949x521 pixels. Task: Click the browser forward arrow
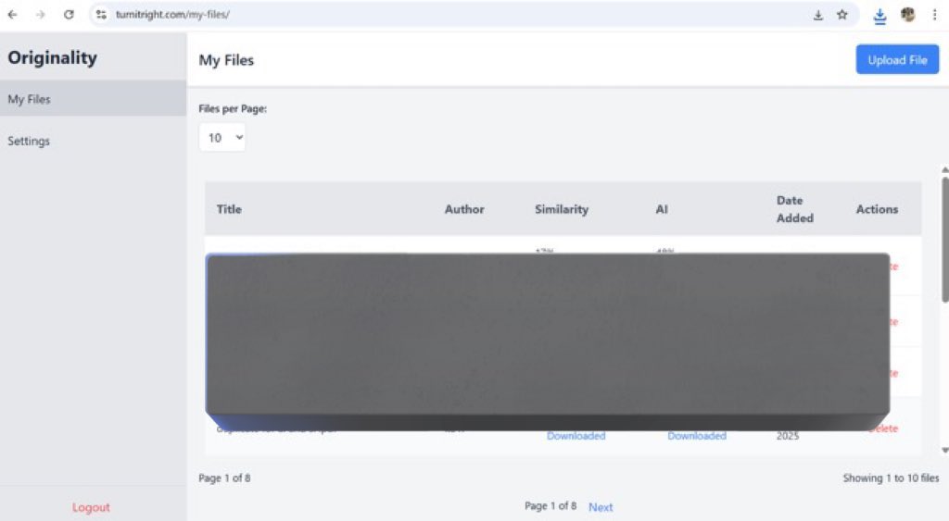(x=40, y=15)
